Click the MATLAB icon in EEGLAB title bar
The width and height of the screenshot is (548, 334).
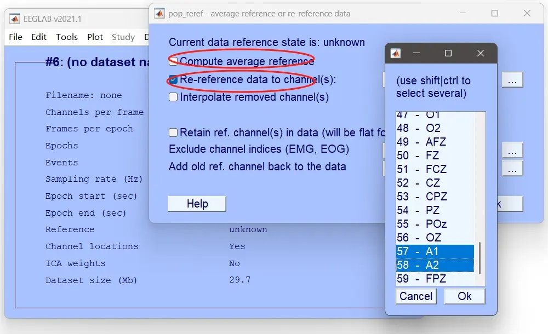click(x=15, y=19)
